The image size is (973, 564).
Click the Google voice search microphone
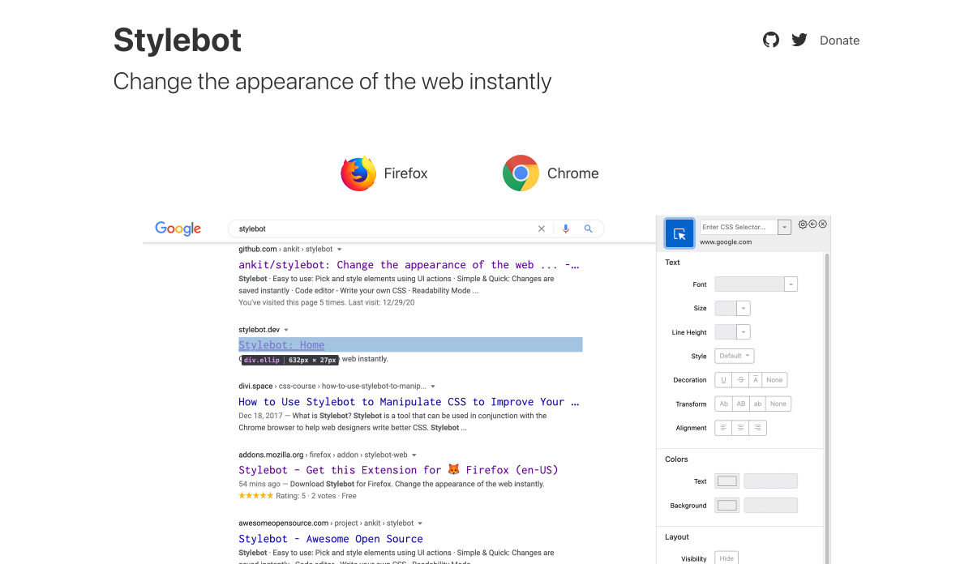(x=566, y=229)
